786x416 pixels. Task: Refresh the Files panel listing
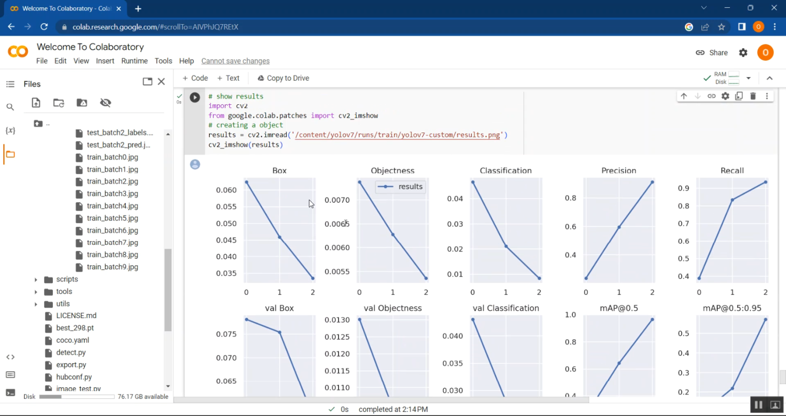pyautogui.click(x=59, y=103)
